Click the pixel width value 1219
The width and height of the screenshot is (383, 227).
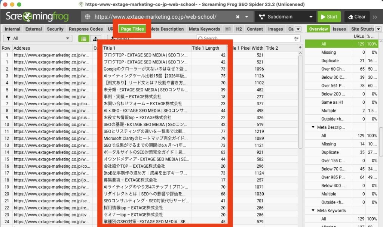(259, 131)
